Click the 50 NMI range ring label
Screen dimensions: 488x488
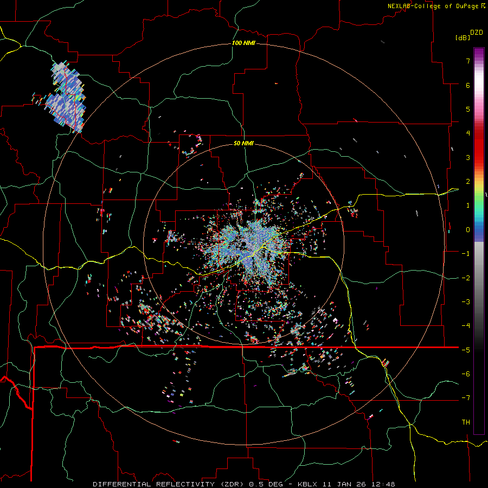(x=243, y=143)
